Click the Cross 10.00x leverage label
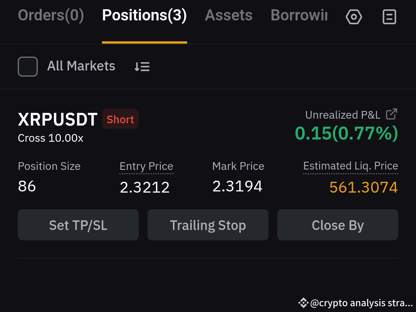This screenshot has height=312, width=416. (x=50, y=138)
